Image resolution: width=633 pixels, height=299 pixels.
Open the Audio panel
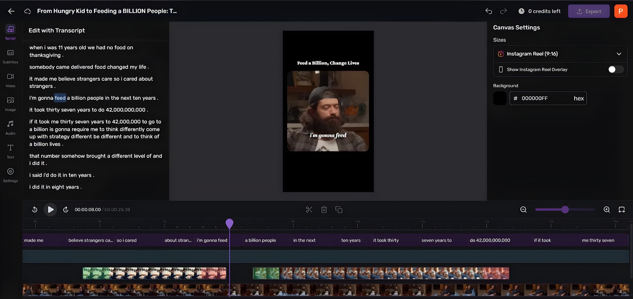10,127
